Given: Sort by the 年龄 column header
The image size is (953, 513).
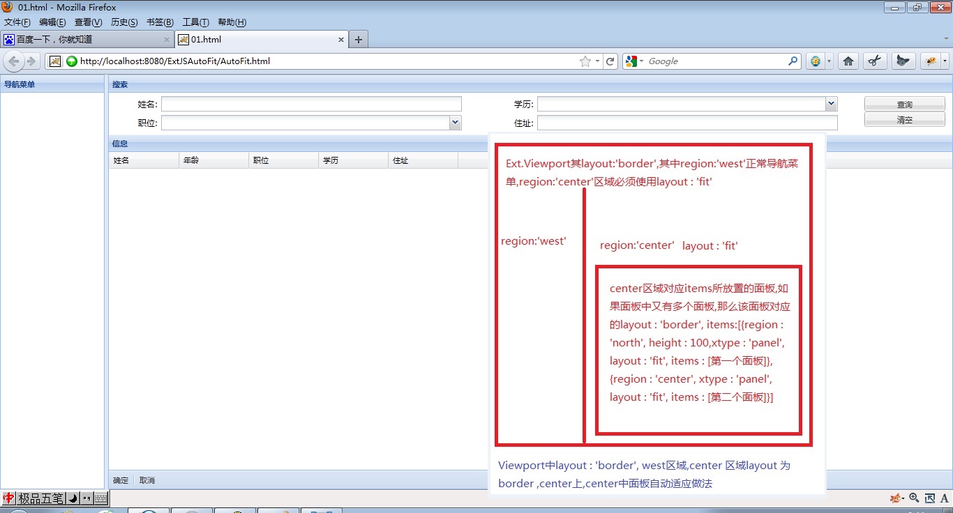Looking at the screenshot, I should 213,160.
